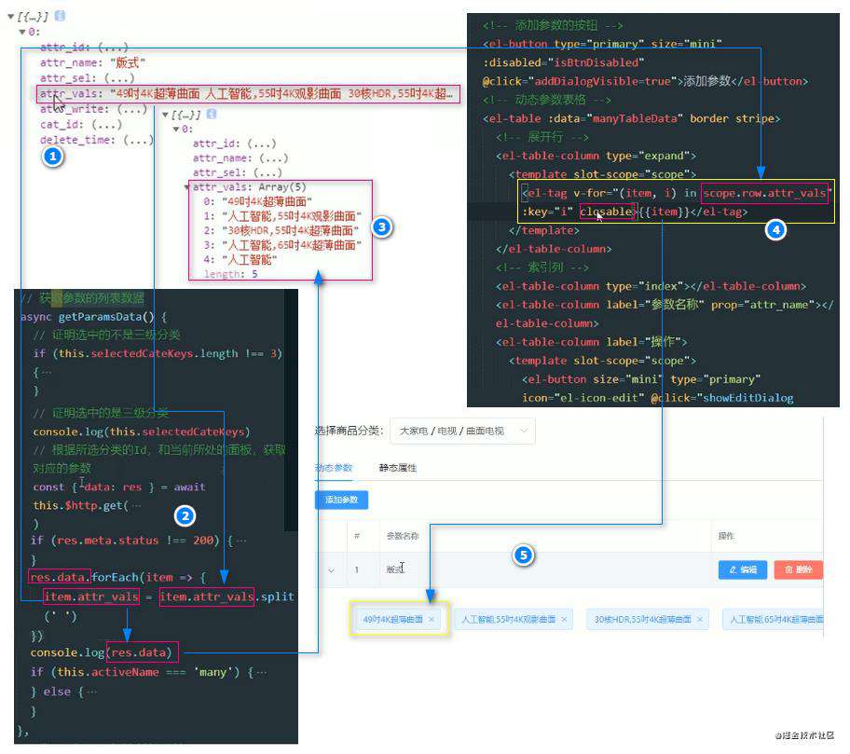
Task: Click the res.data.forEach(item => { line
Action: pos(118,577)
